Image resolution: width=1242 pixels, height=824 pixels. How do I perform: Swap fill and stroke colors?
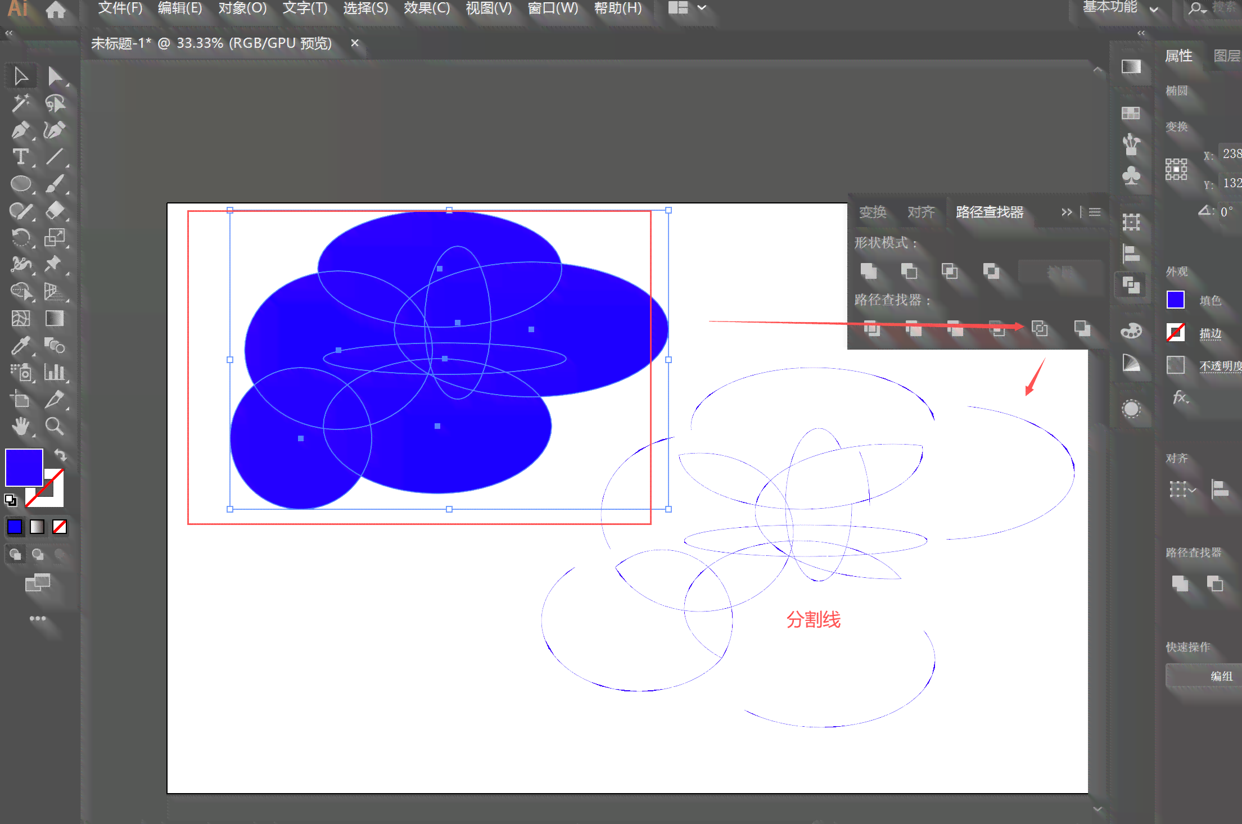coord(60,454)
